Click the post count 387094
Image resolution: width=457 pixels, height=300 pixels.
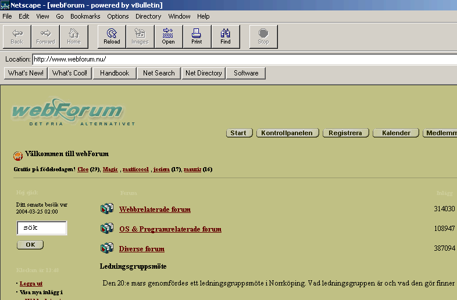point(444,248)
